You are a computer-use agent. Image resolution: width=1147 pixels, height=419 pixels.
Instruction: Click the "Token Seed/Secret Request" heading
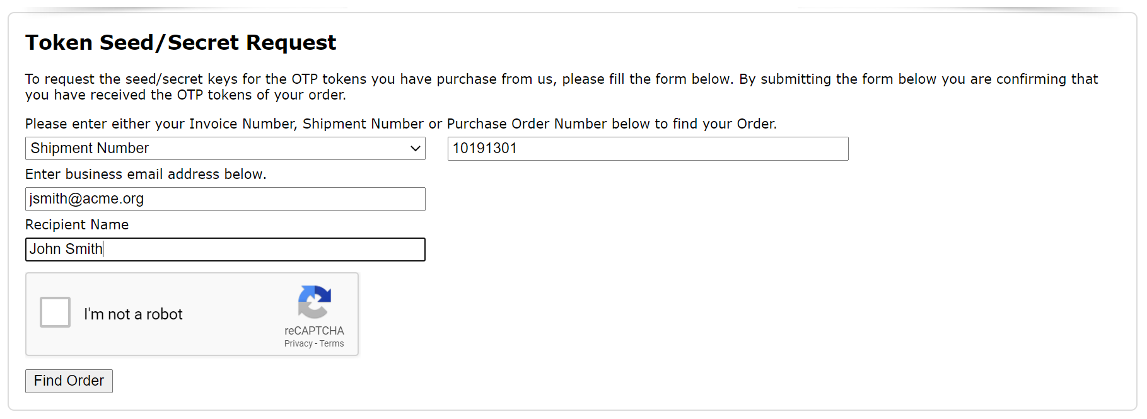point(180,43)
